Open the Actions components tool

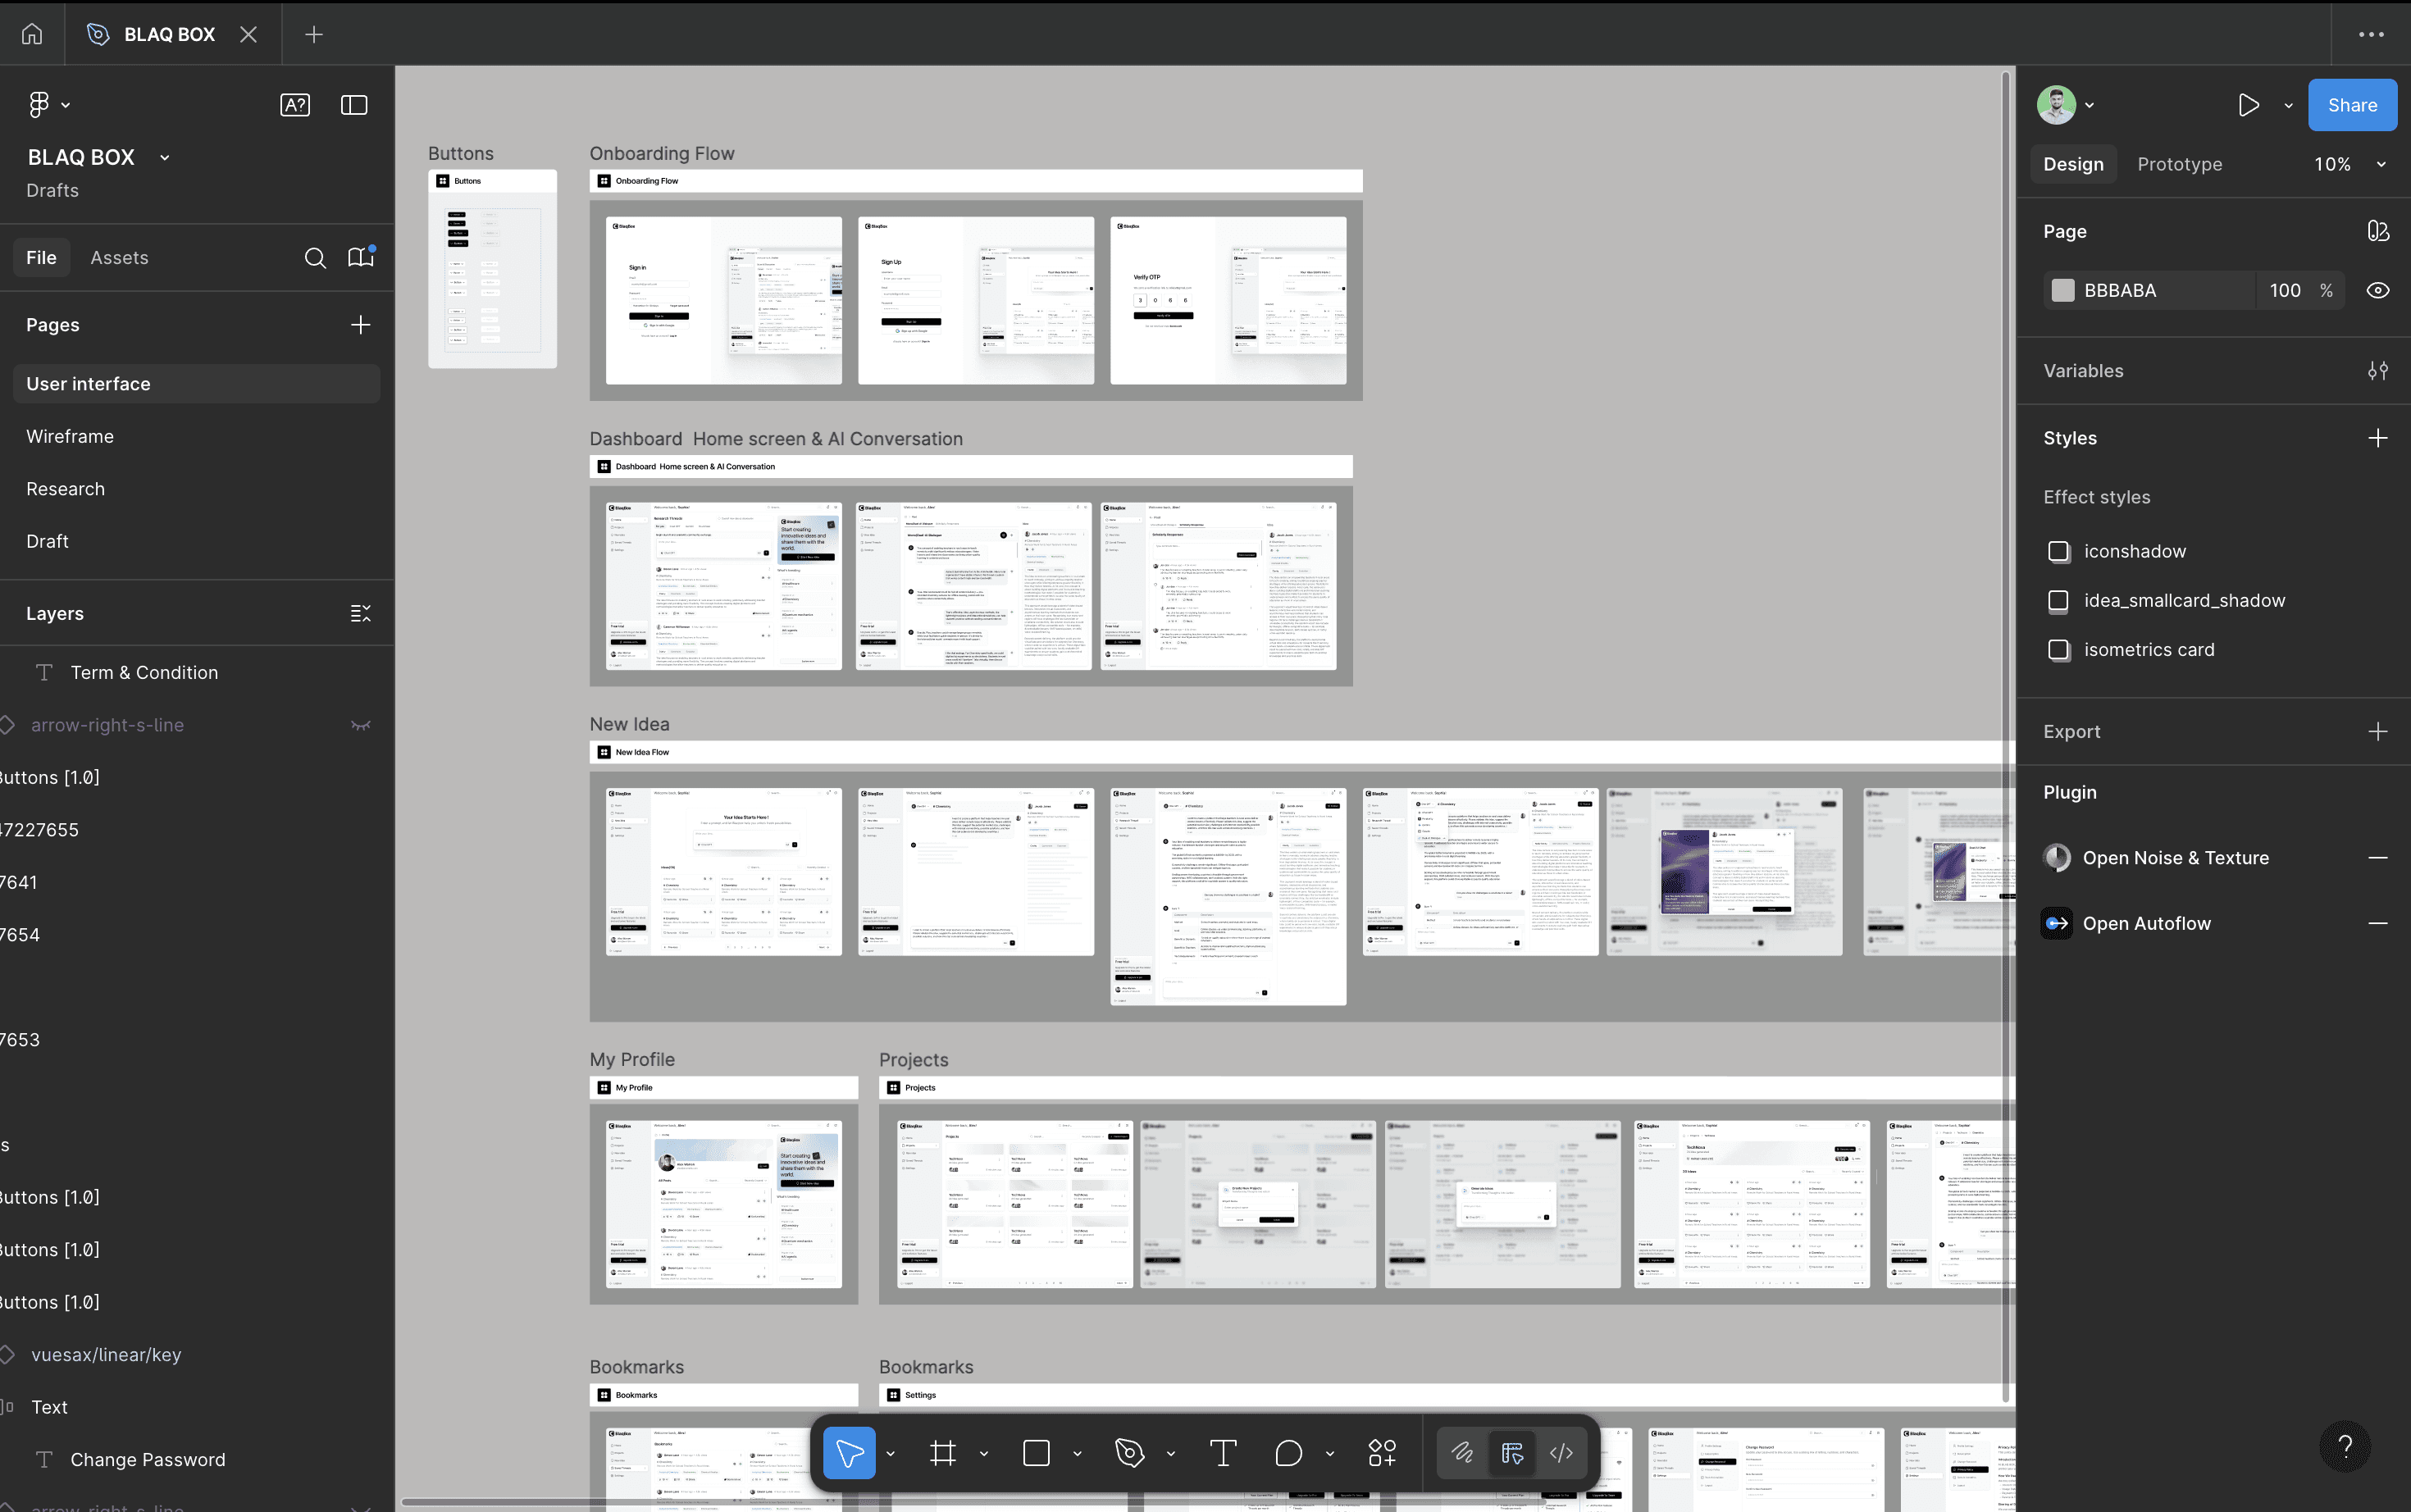pos(1382,1453)
